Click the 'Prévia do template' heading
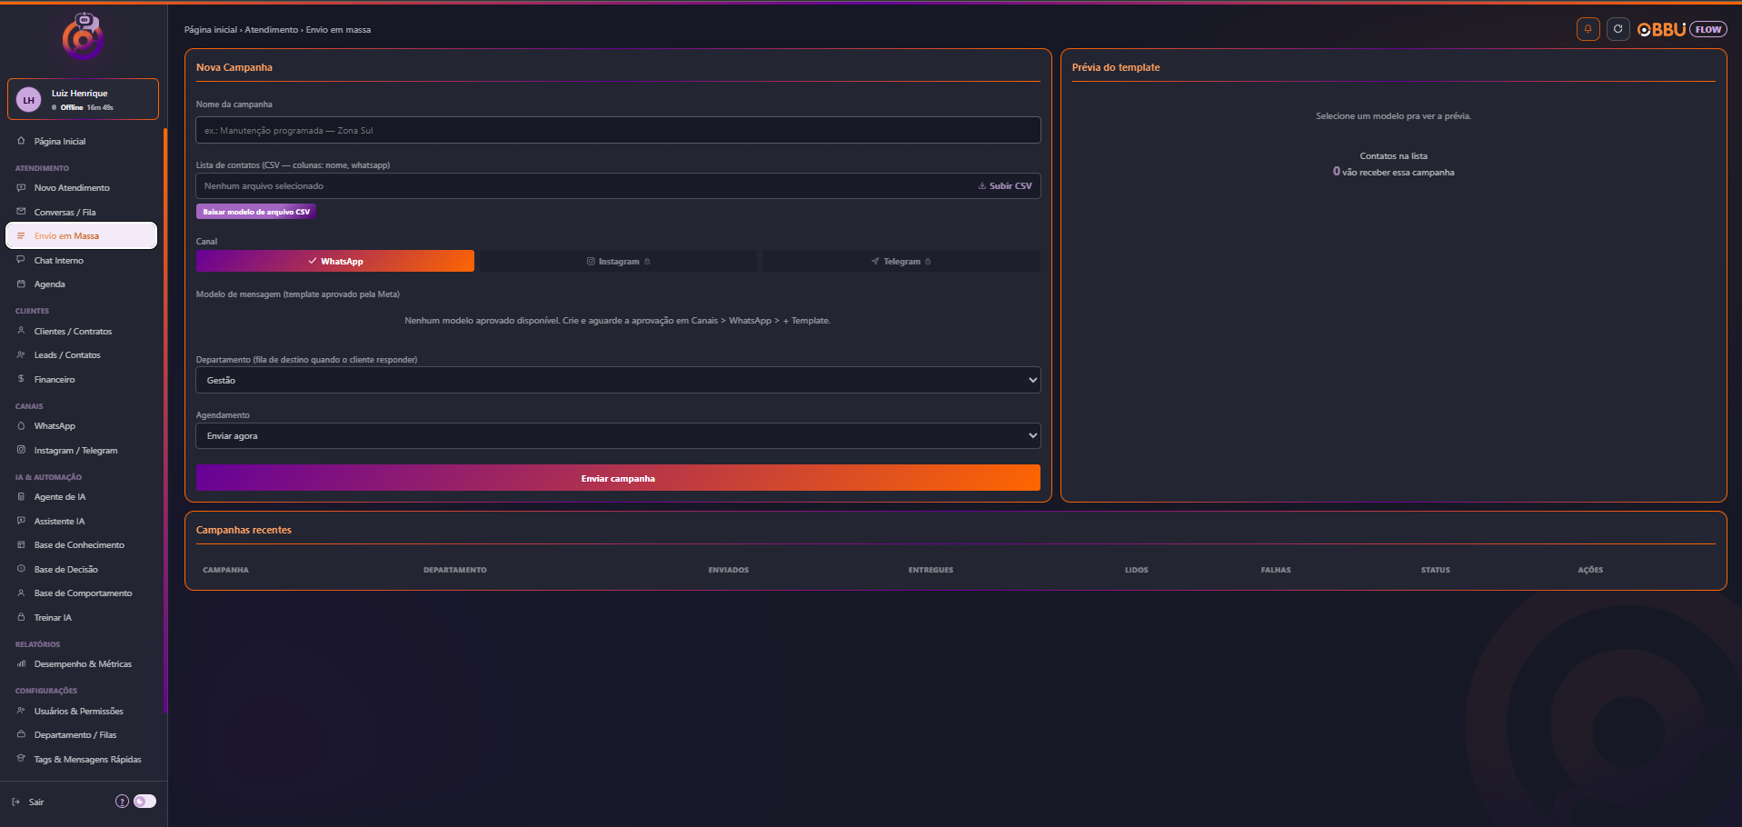This screenshot has width=1742, height=827. pos(1116,67)
